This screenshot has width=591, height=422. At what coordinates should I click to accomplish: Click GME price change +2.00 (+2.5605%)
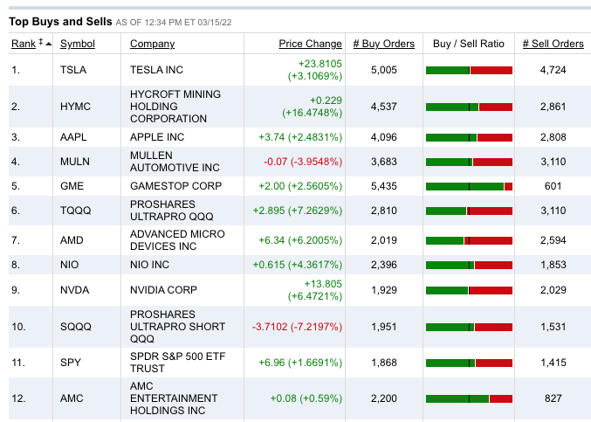[x=300, y=186]
